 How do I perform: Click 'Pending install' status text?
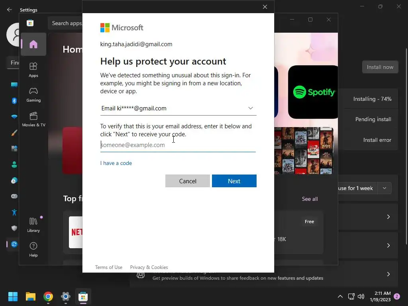[x=373, y=119]
